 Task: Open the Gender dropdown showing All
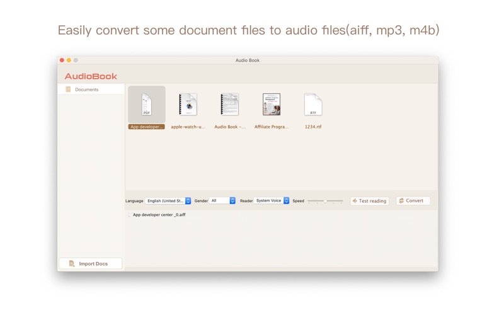222,200
